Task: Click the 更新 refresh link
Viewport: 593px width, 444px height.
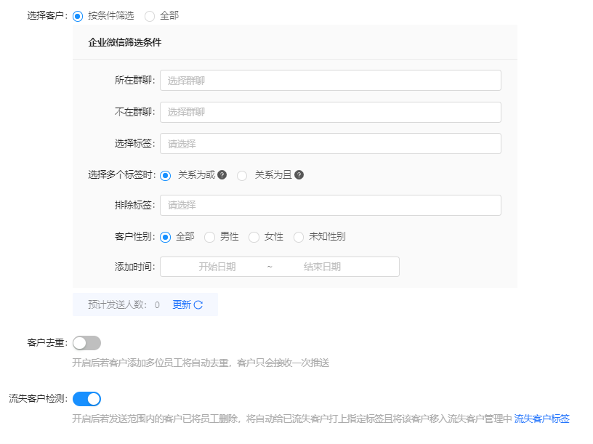Action: click(x=182, y=304)
